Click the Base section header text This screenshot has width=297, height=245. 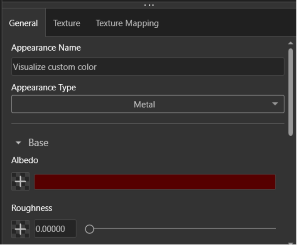pos(38,143)
